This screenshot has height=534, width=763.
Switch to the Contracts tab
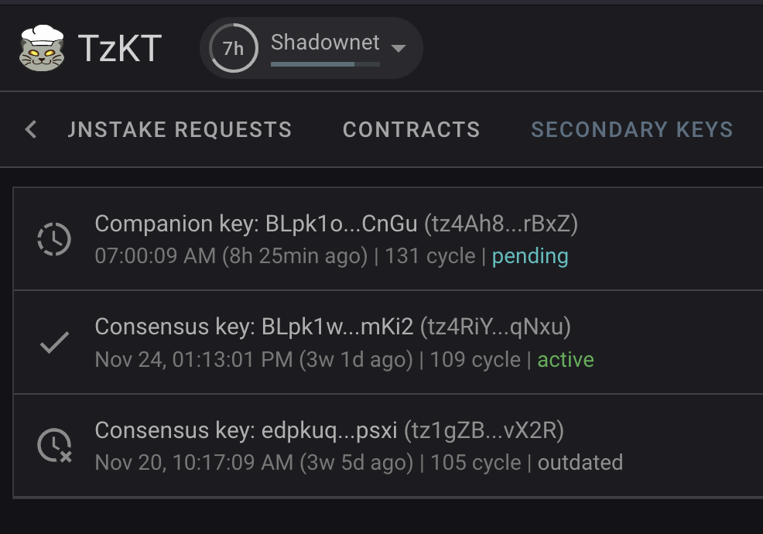click(411, 129)
